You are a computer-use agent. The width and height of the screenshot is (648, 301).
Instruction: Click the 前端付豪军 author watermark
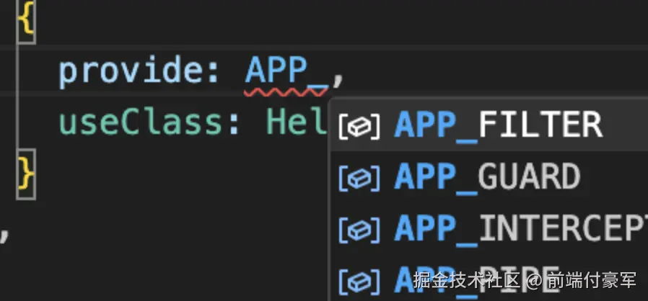pos(592,282)
